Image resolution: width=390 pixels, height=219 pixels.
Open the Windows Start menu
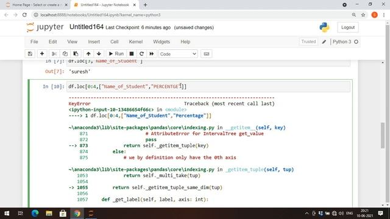pos(7,214)
